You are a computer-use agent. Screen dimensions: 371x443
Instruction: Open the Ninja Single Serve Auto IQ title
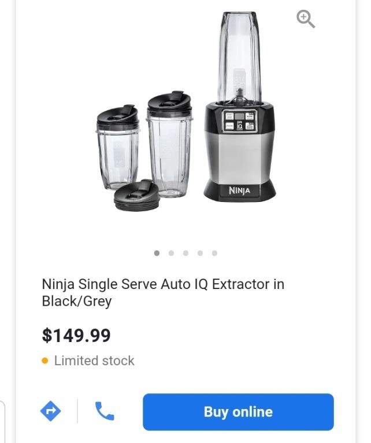point(162,292)
